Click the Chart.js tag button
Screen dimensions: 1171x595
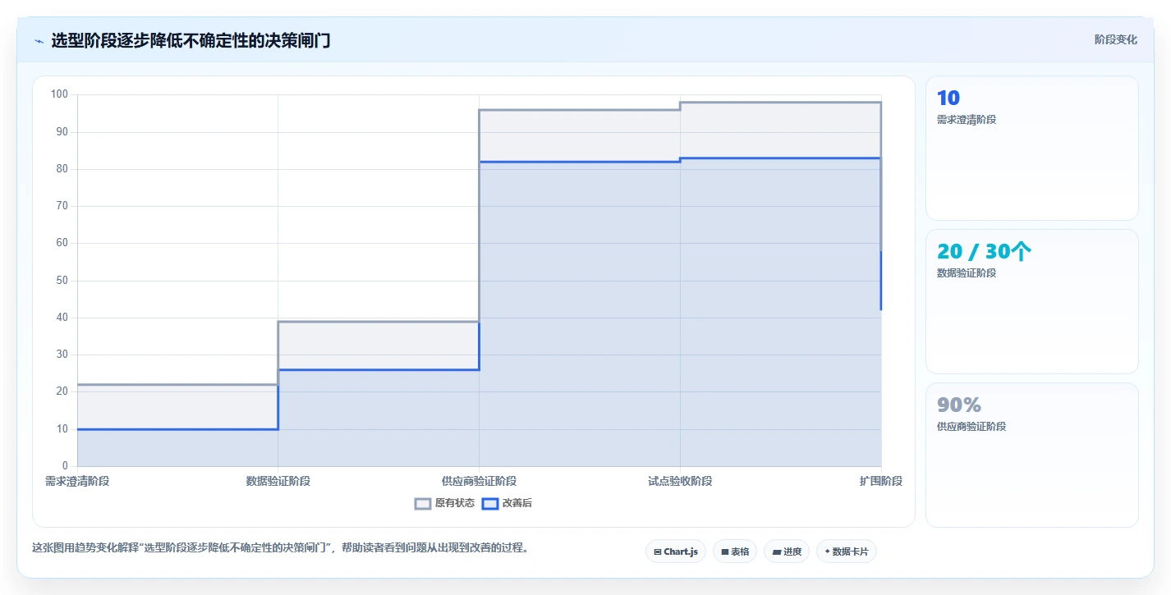(676, 552)
